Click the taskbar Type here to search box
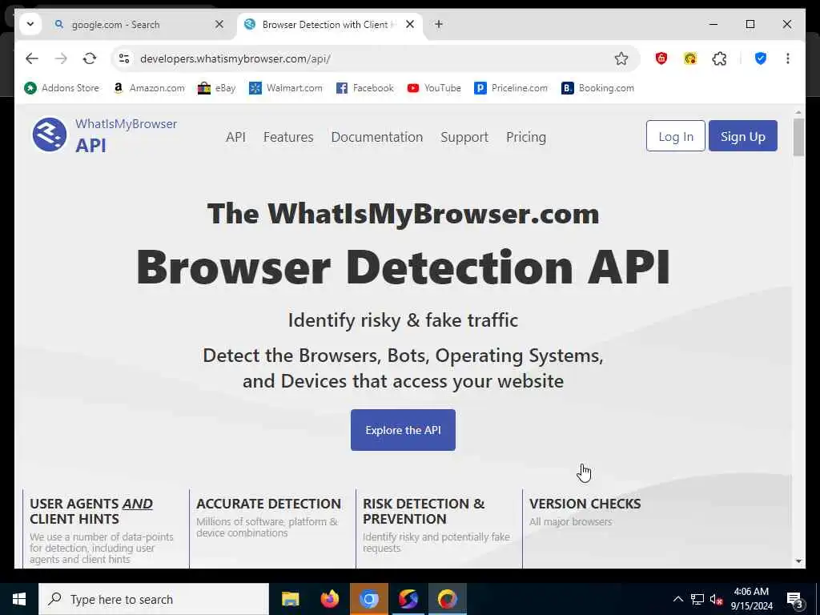The width and height of the screenshot is (820, 615). (154, 599)
